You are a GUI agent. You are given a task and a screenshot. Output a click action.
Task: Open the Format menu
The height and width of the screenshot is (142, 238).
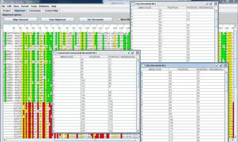click(x=25, y=6)
